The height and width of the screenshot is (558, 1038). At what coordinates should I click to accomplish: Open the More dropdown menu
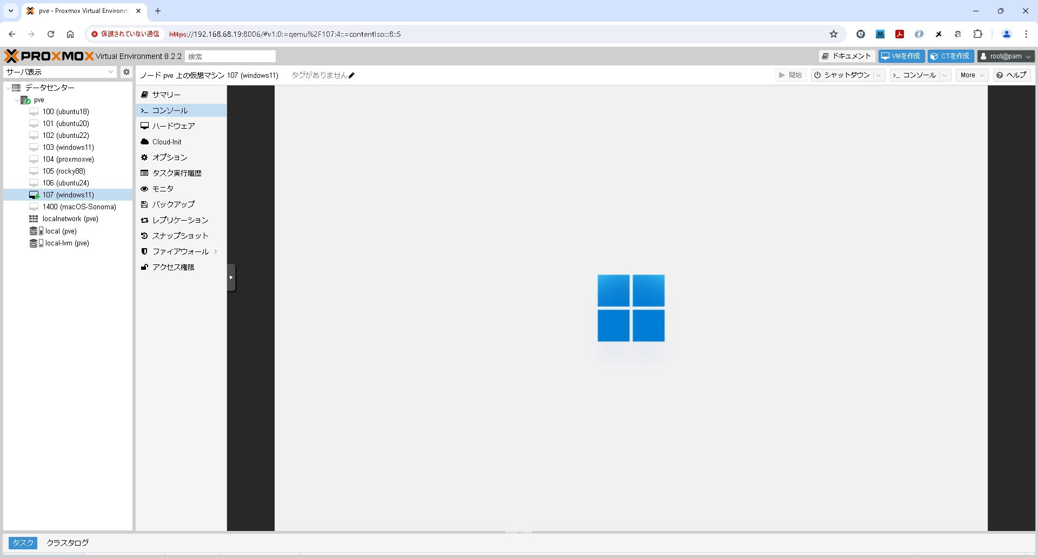(971, 75)
